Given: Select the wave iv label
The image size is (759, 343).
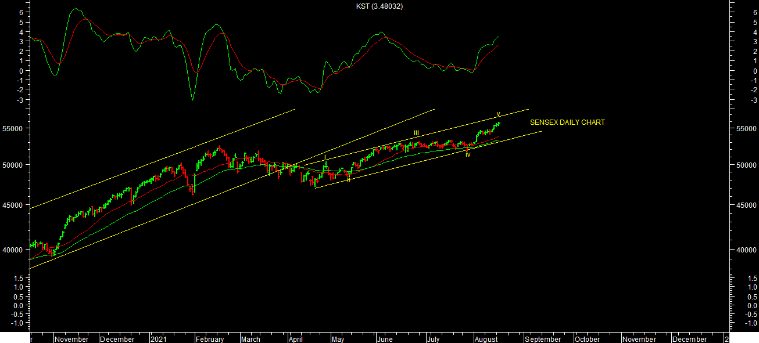Looking at the screenshot, I should click(467, 154).
